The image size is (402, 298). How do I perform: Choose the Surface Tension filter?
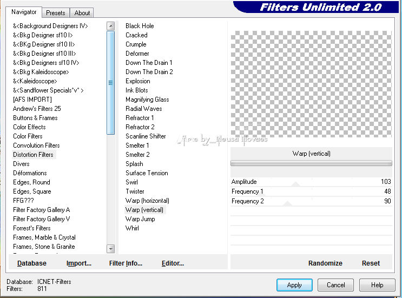click(x=147, y=173)
